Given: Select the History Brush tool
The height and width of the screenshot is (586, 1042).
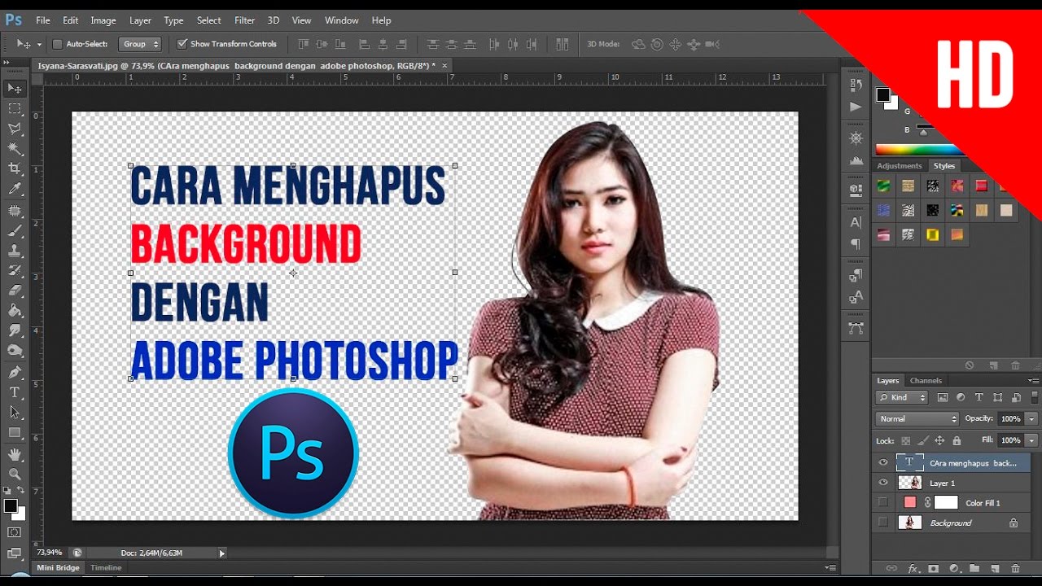Looking at the screenshot, I should pos(15,271).
